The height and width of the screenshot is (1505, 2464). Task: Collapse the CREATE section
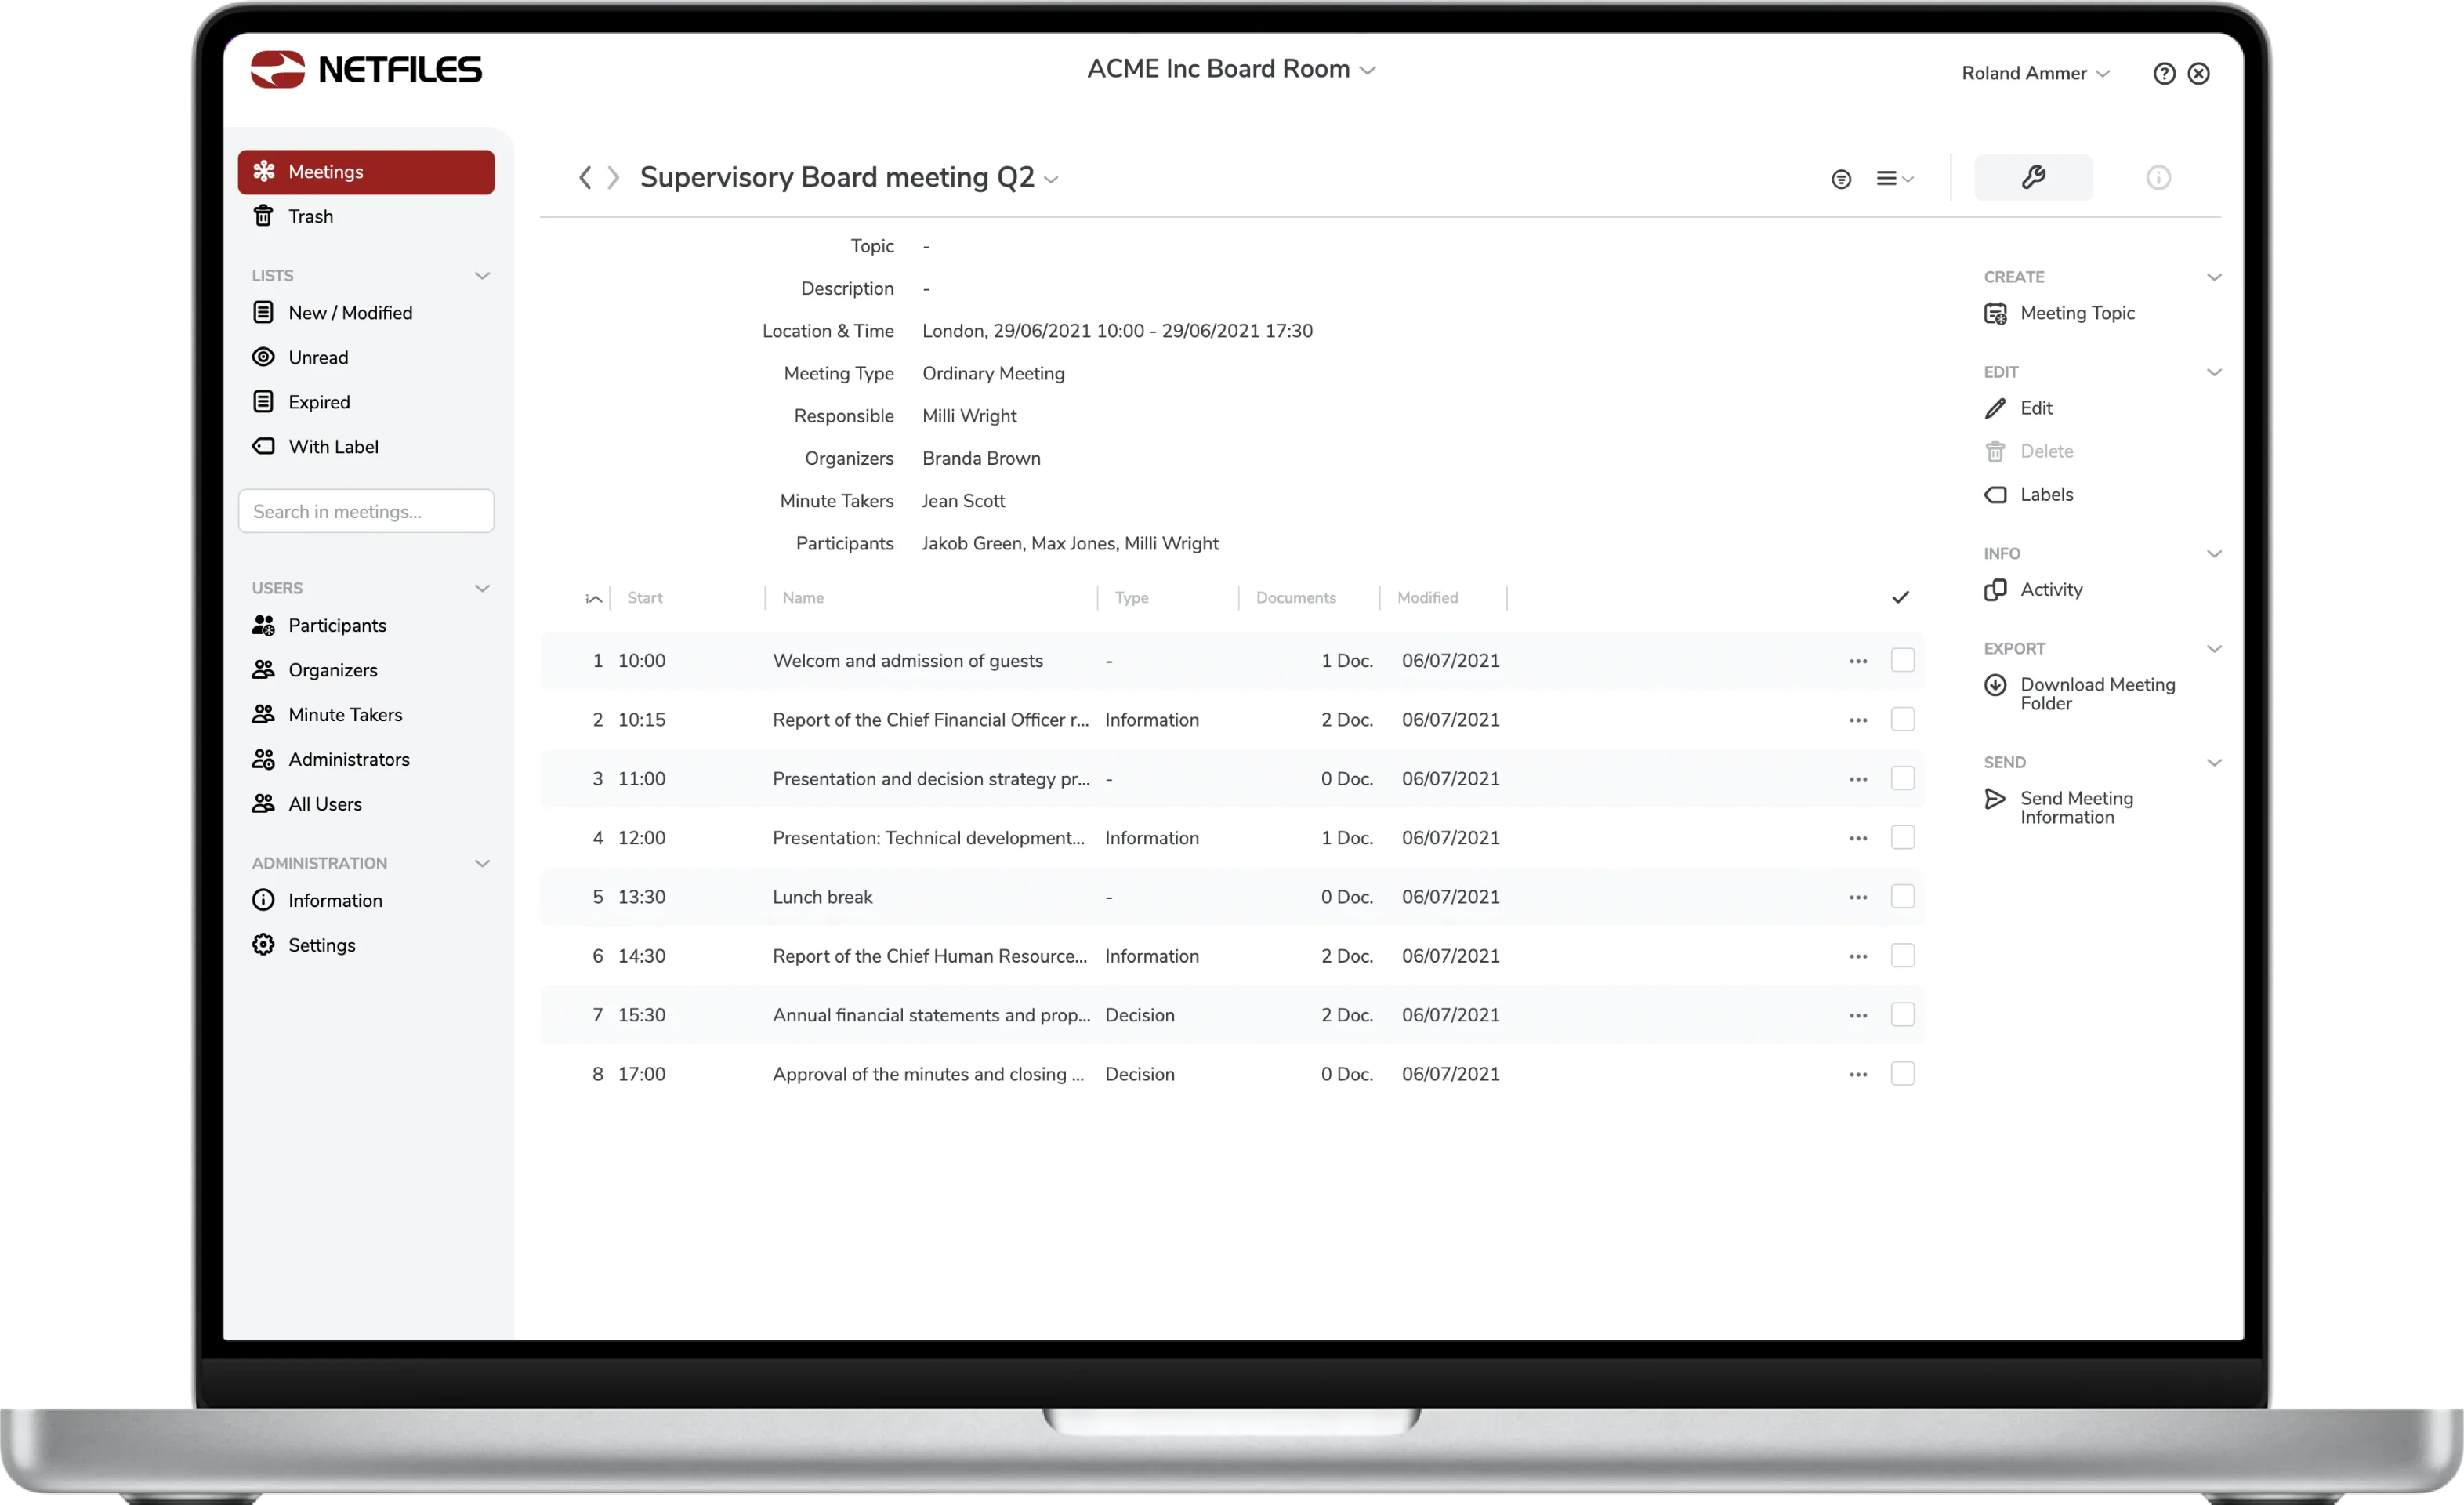[x=2214, y=277]
